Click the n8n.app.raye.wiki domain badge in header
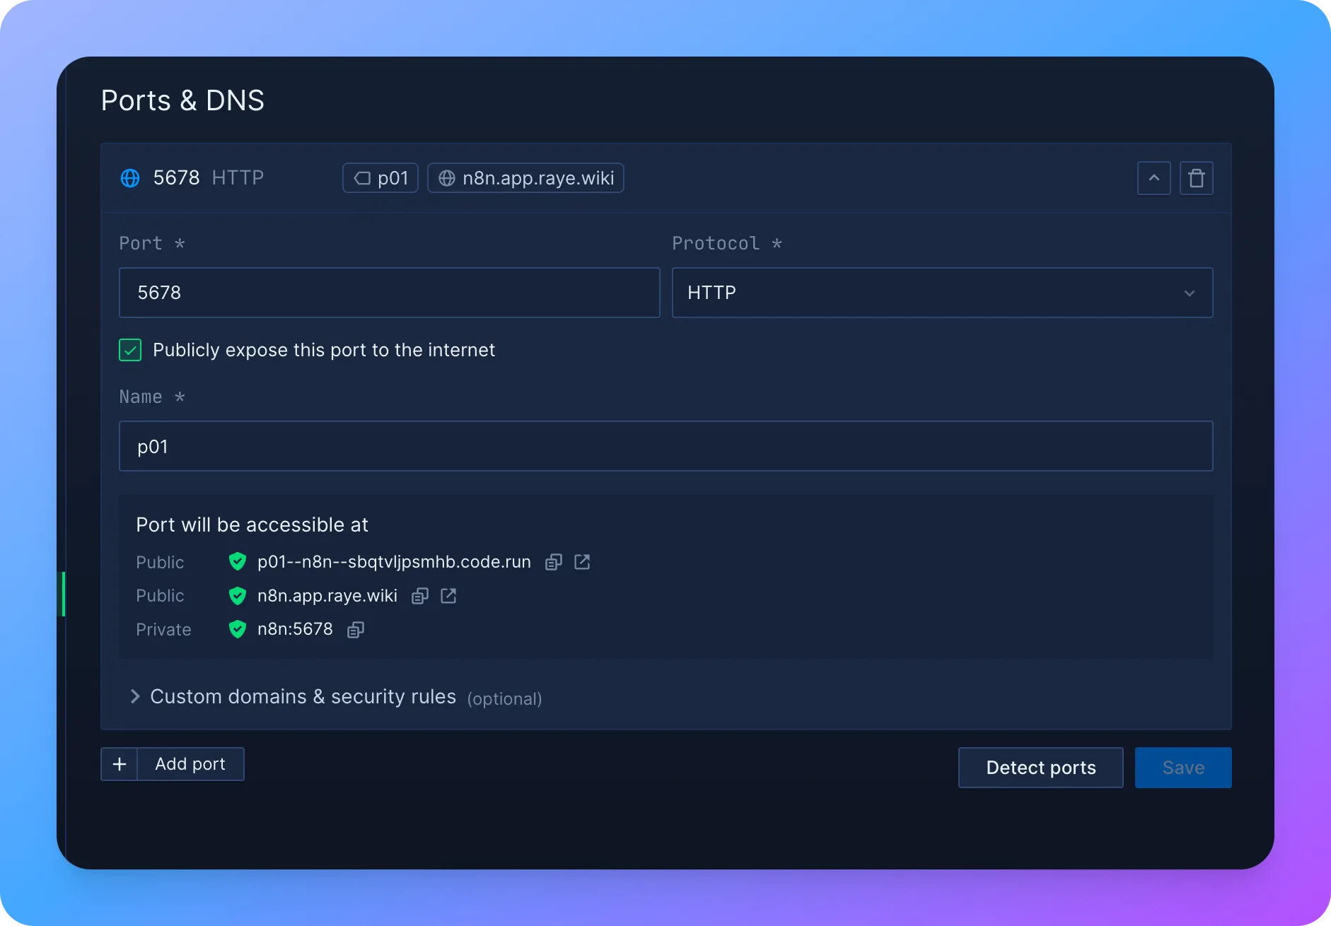1331x926 pixels. point(525,178)
